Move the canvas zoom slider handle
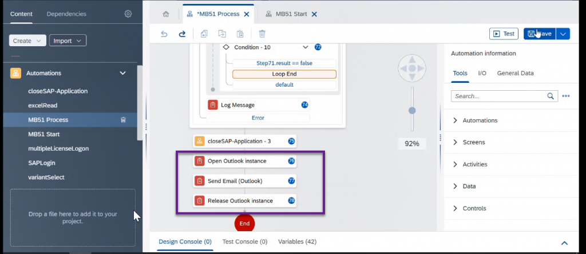The width and height of the screenshot is (586, 254). tap(412, 111)
